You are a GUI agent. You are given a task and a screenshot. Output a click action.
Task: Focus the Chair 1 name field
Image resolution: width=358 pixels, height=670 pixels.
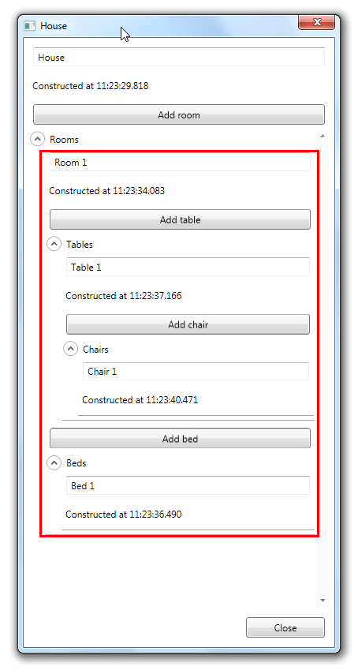pos(196,372)
